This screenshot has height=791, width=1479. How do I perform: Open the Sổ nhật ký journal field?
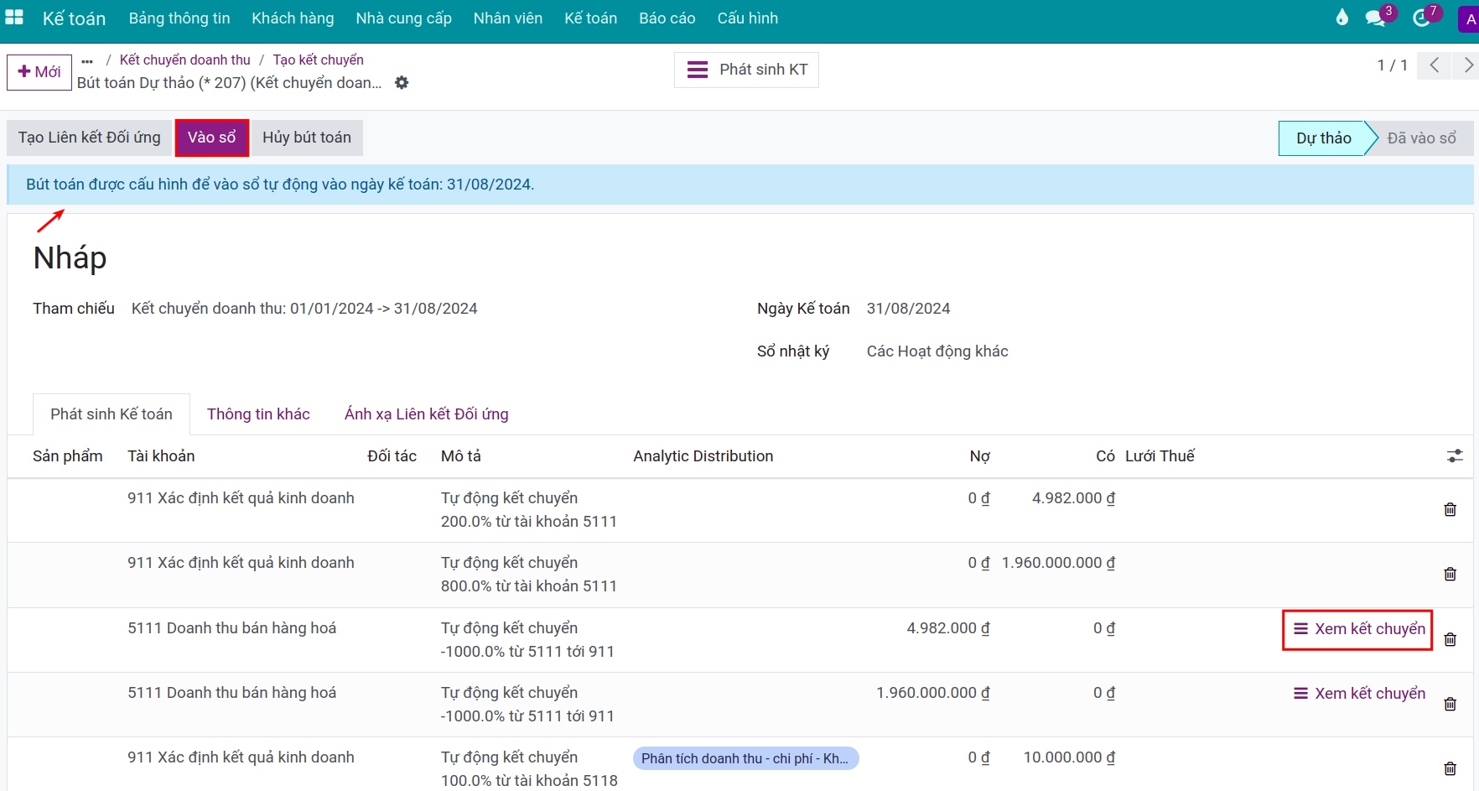point(937,351)
